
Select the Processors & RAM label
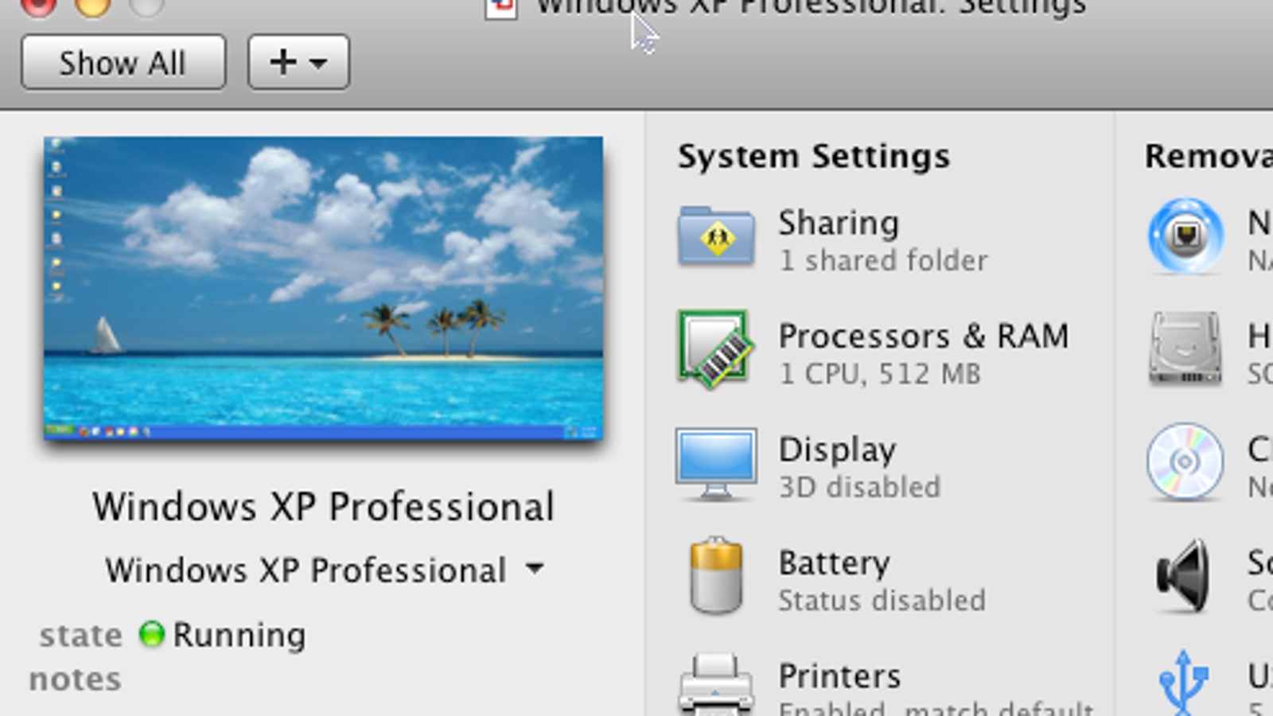point(924,336)
